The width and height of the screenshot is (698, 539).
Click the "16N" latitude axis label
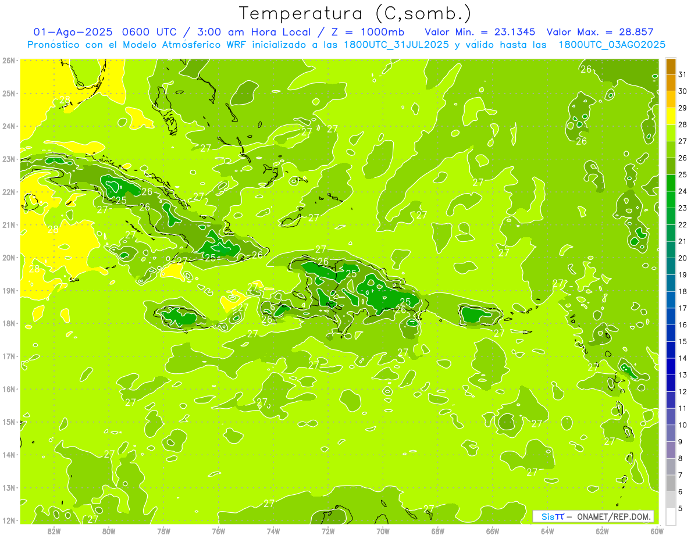(9, 389)
